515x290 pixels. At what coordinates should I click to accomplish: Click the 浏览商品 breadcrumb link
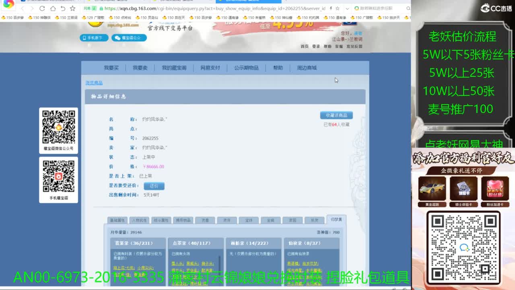pyautogui.click(x=94, y=83)
